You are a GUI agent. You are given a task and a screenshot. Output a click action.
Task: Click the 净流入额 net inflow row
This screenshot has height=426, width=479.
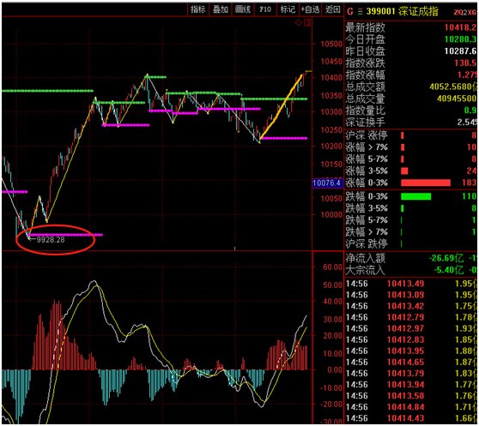click(x=411, y=258)
